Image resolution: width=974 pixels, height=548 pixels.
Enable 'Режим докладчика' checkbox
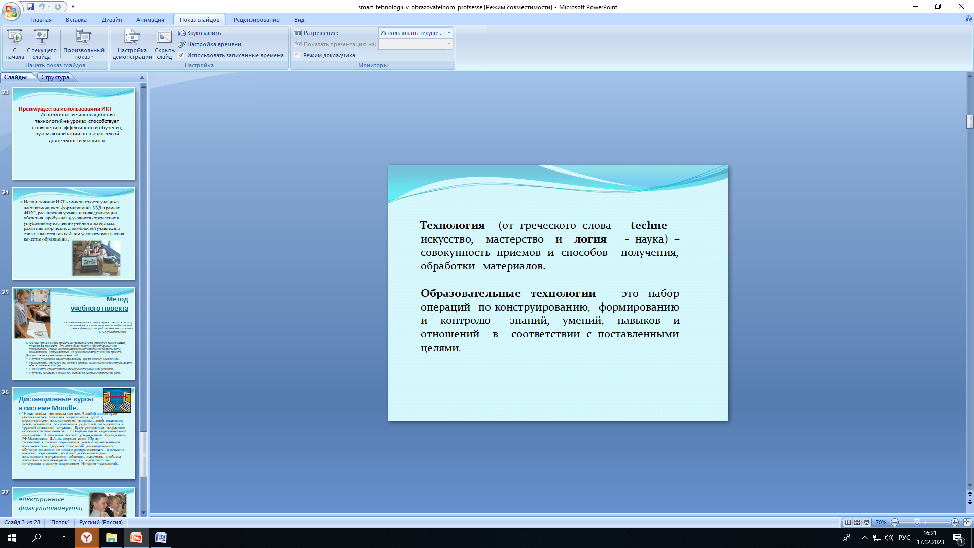tap(298, 55)
